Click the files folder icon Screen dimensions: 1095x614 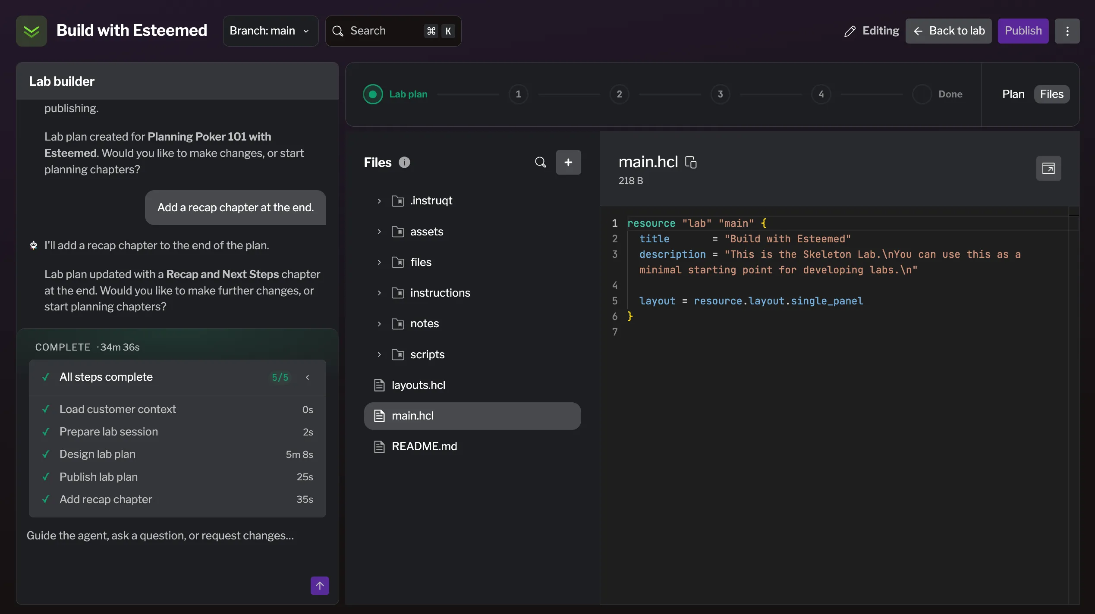tap(398, 262)
